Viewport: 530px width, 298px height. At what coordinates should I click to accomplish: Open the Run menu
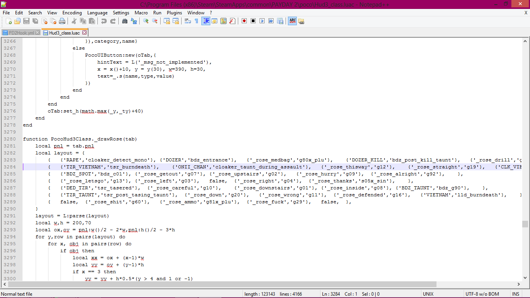157,13
